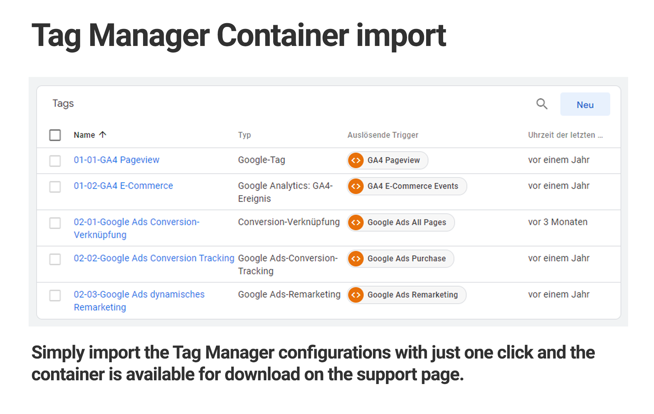This screenshot has width=654, height=414.
Task: Select checkbox for 02-01-Google Ads Conversion-Verknüpfung
Action: click(x=55, y=223)
